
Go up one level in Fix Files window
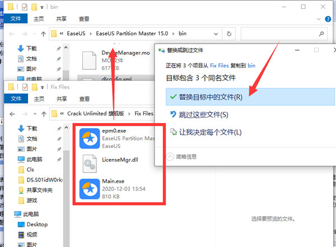[44, 114]
